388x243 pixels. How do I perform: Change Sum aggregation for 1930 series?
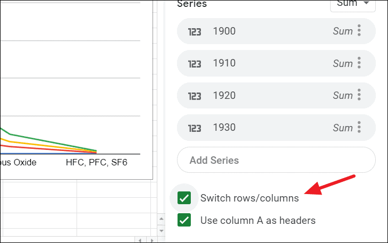pos(342,128)
